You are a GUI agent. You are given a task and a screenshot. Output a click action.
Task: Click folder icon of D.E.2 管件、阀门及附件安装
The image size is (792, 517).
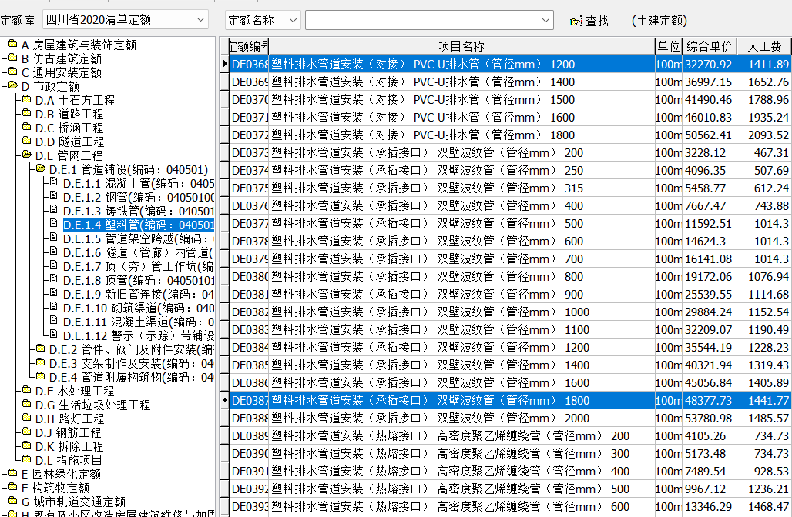click(x=40, y=349)
